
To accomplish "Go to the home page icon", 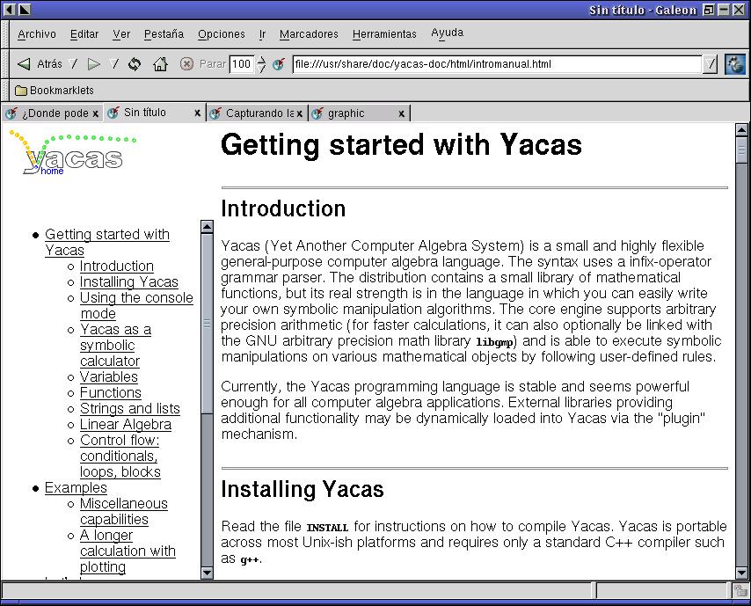I will pos(160,64).
